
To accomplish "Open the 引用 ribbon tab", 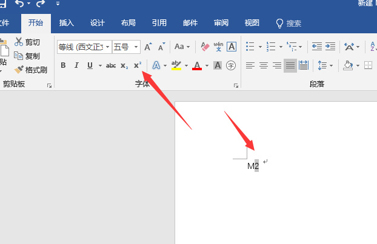I will coord(159,23).
